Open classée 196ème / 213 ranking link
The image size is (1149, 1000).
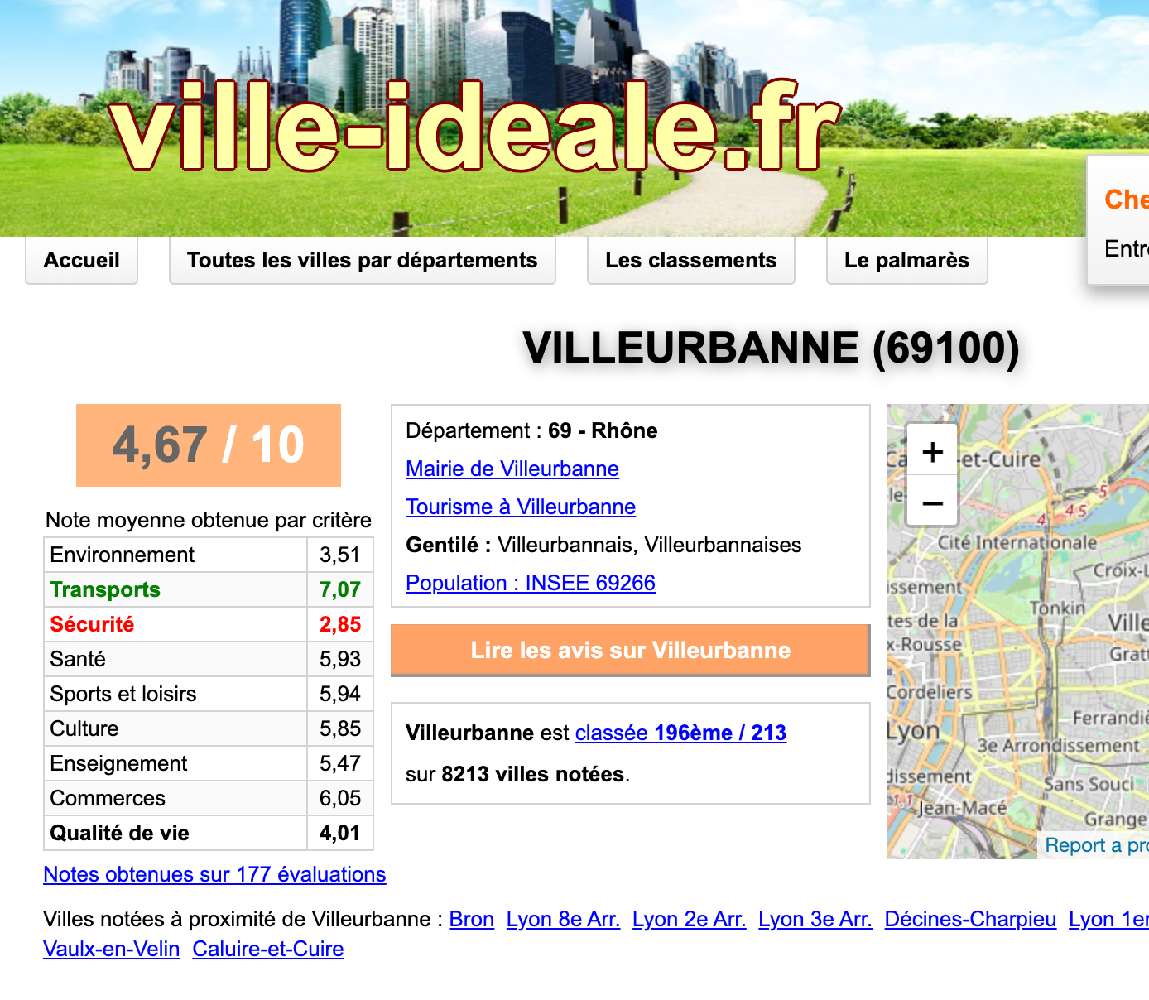(680, 733)
